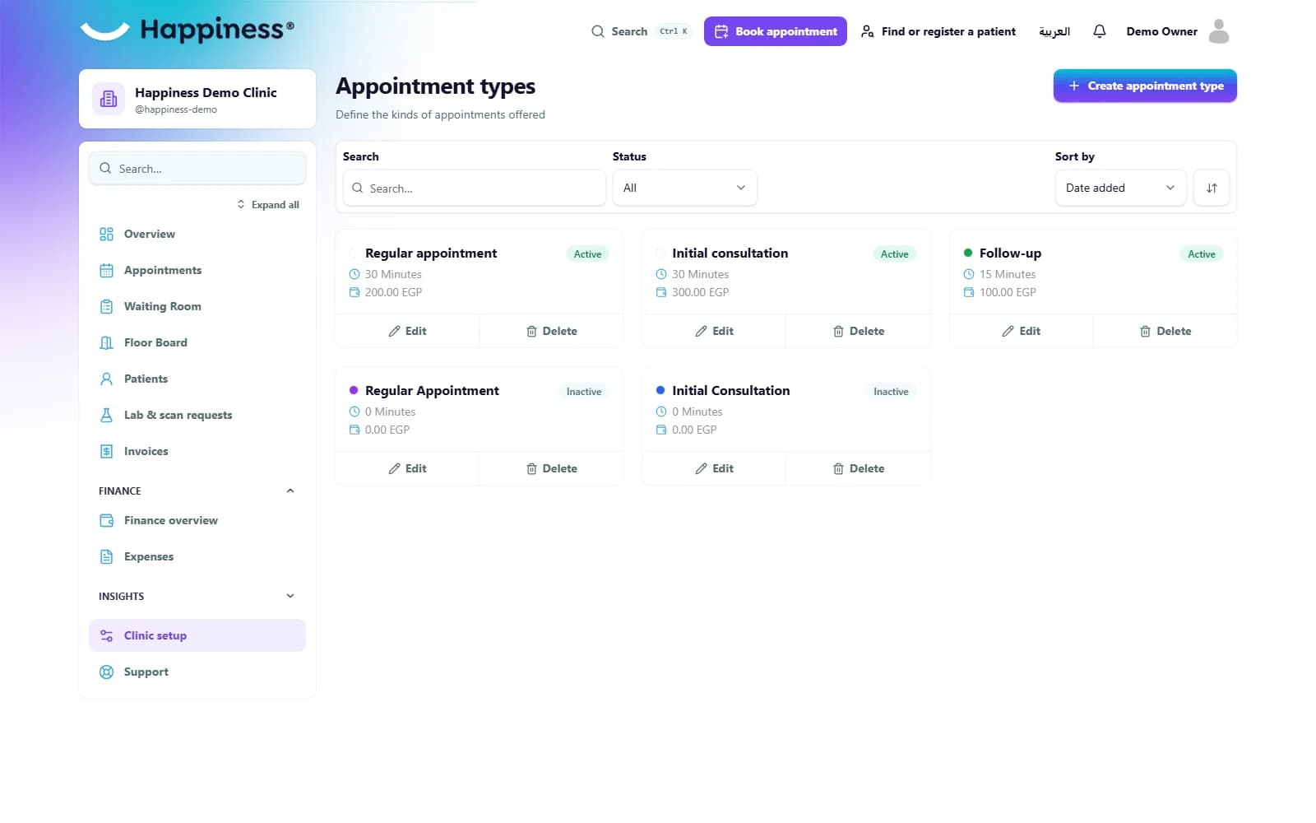
Task: Click the green Follow-up color dot
Action: pyautogui.click(x=968, y=253)
